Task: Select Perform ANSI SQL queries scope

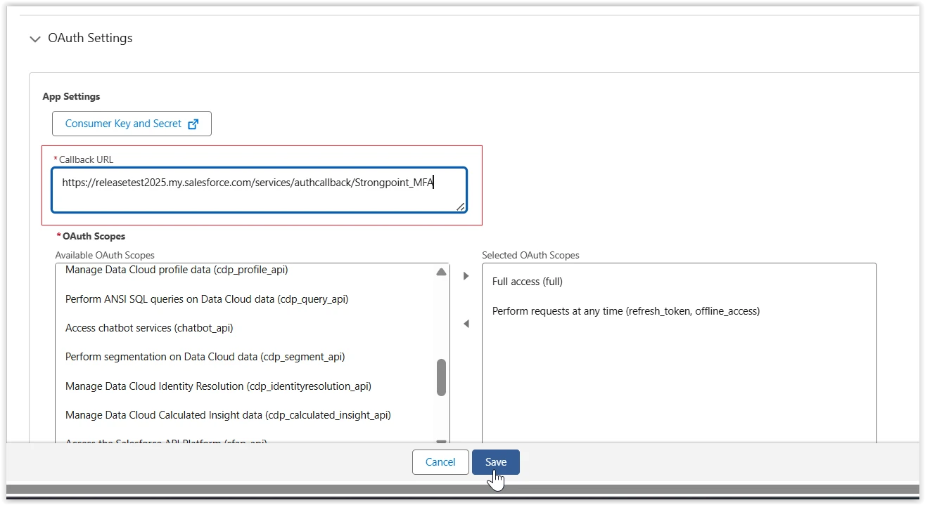Action: pos(207,299)
